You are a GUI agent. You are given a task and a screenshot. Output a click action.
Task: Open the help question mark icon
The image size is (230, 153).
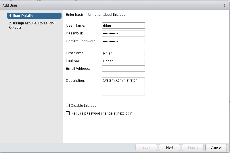click(225, 5)
